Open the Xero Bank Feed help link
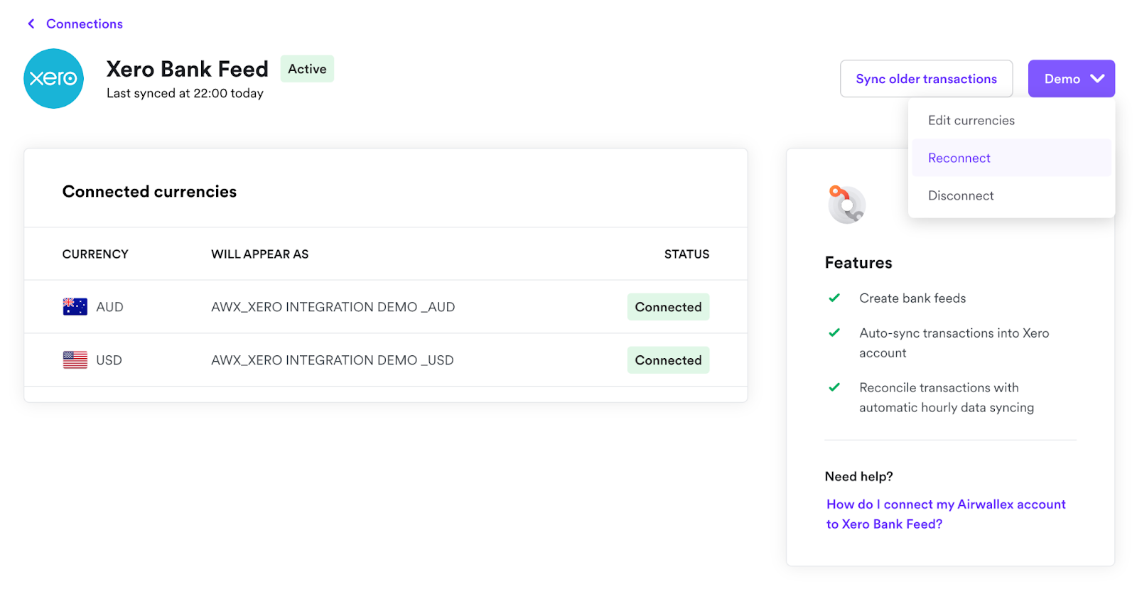 click(946, 514)
